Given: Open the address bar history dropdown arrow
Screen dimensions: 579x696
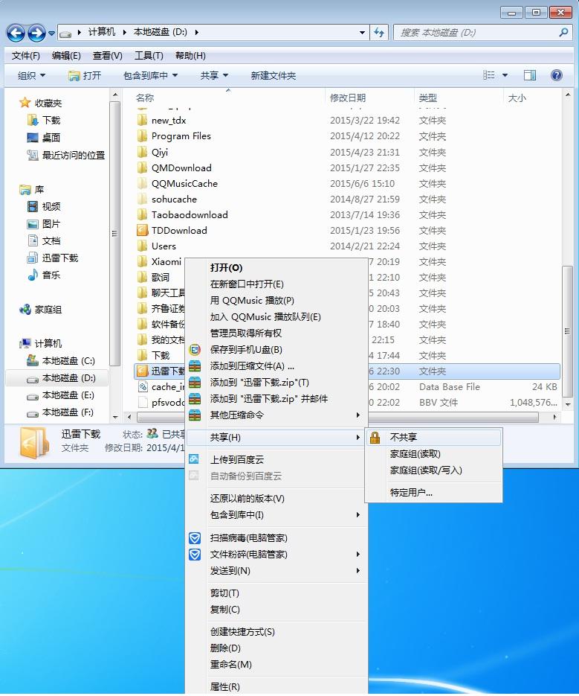Looking at the screenshot, I should (x=362, y=33).
